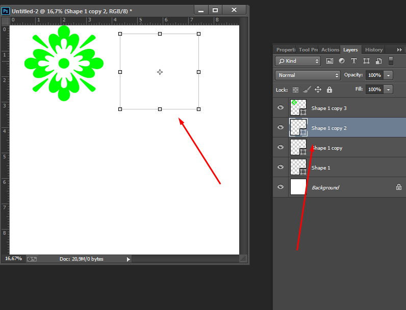Viewport: 406px width, 310px height.
Task: Click Shape 1 layer thumbnail
Action: [298, 167]
